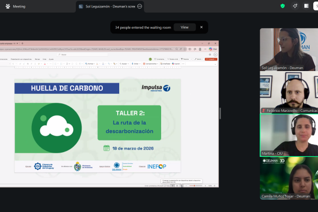The height and width of the screenshot is (212, 318).
Task: Click zoom out minus in status bar
Action: coord(187,185)
